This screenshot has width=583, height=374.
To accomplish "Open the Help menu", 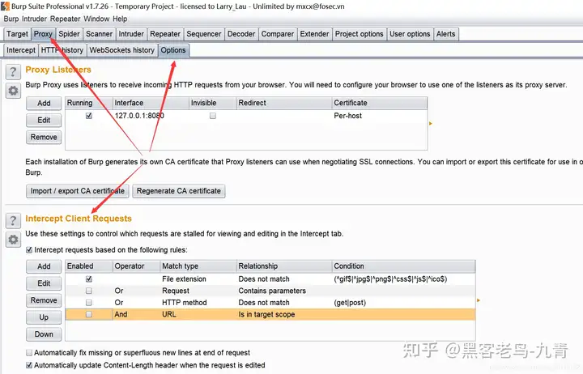I will (x=120, y=19).
